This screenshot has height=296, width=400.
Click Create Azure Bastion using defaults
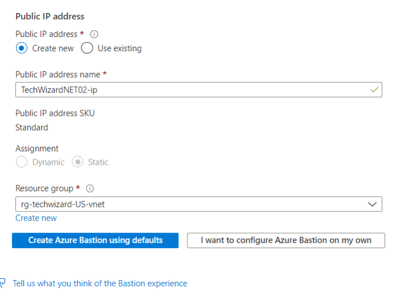pyautogui.click(x=95, y=240)
